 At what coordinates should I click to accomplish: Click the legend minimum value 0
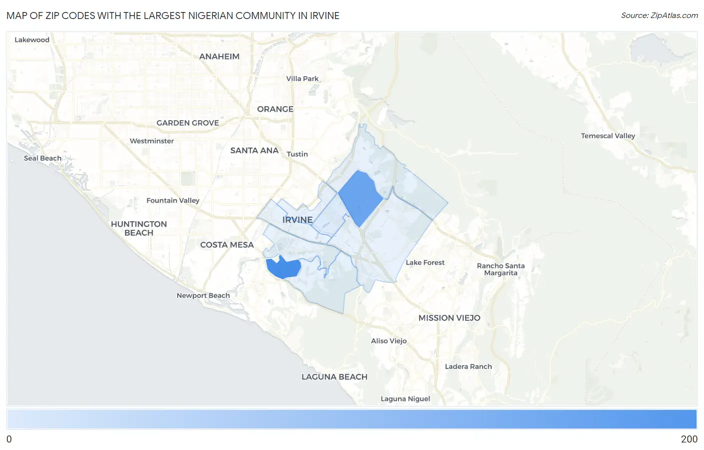coord(9,439)
